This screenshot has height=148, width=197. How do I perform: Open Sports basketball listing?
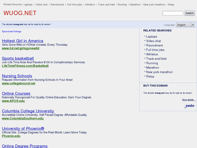pos(18,58)
